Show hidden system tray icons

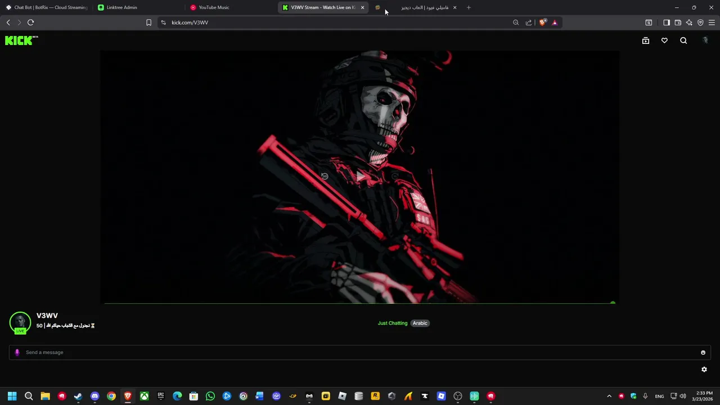point(609,396)
